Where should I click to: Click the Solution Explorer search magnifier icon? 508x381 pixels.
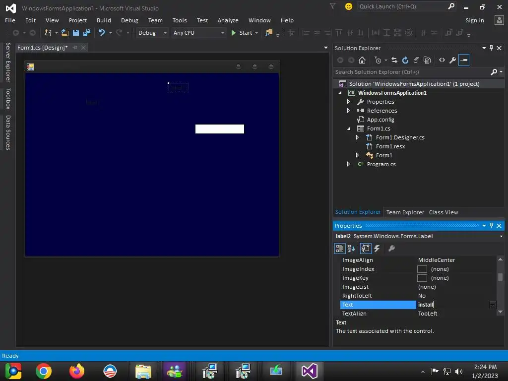(x=494, y=72)
